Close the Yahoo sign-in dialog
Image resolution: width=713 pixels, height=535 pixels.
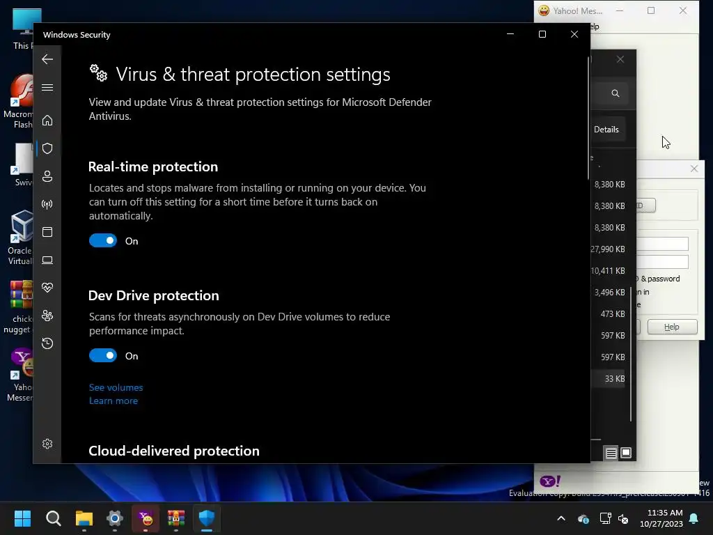[694, 169]
